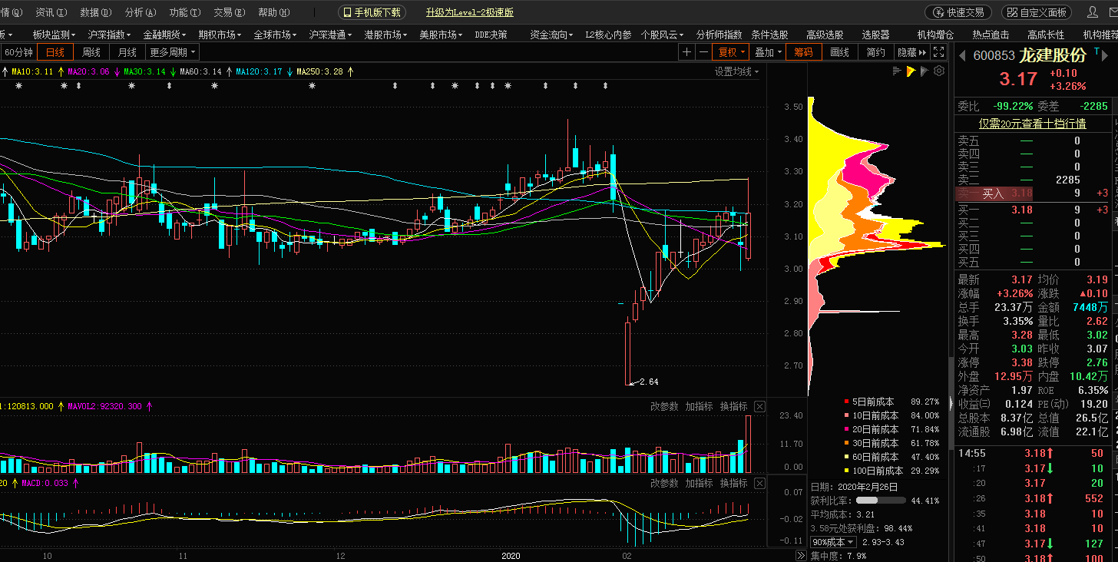Open 选股器 toolbar item

875,35
